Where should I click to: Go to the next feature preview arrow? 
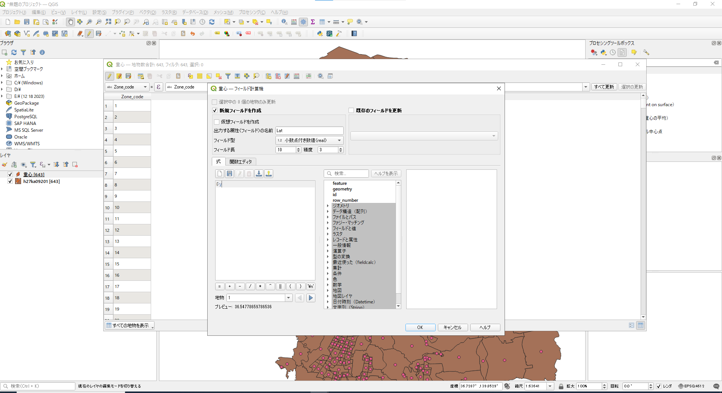point(311,298)
